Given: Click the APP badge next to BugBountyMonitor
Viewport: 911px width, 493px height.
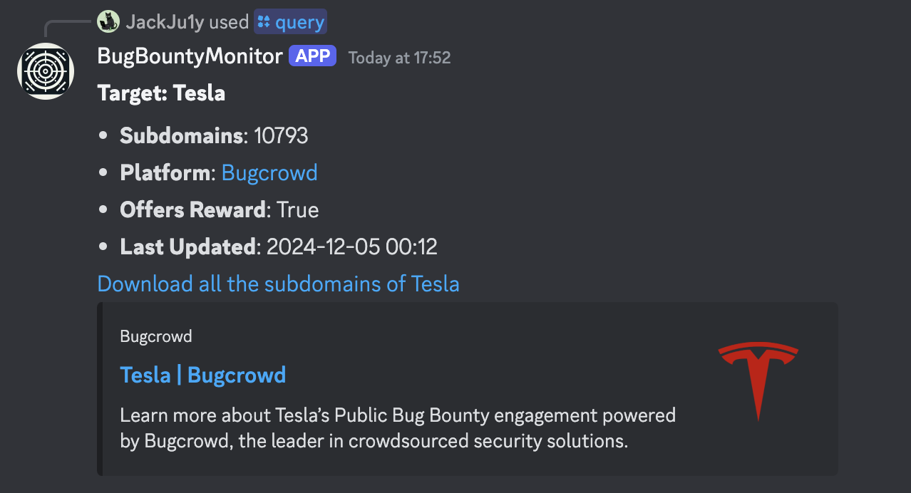Looking at the screenshot, I should click(x=312, y=56).
